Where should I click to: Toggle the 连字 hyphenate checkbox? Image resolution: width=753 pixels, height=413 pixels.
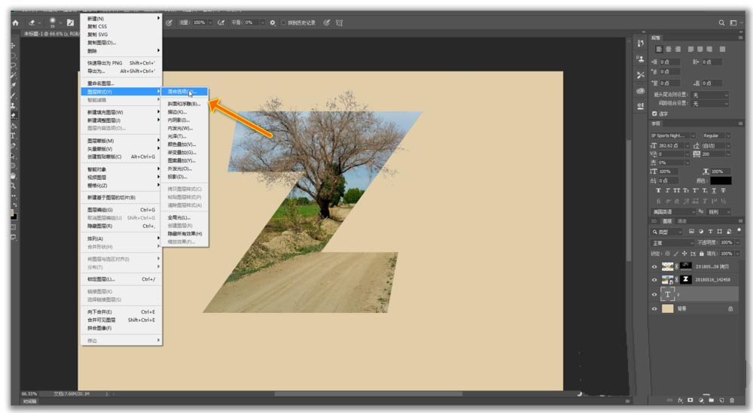click(x=654, y=114)
